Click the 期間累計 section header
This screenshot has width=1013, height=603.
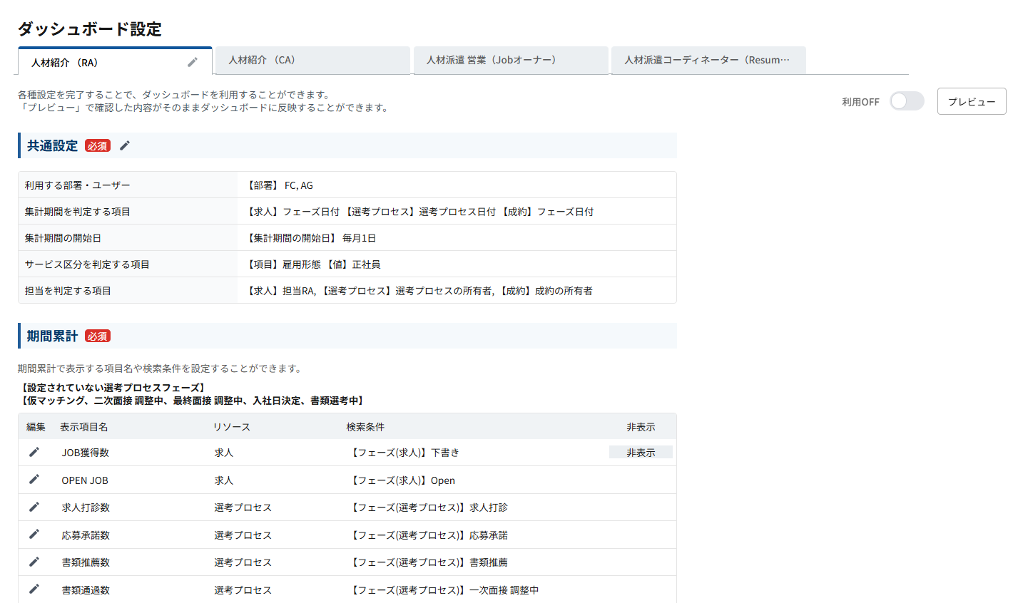coord(53,336)
